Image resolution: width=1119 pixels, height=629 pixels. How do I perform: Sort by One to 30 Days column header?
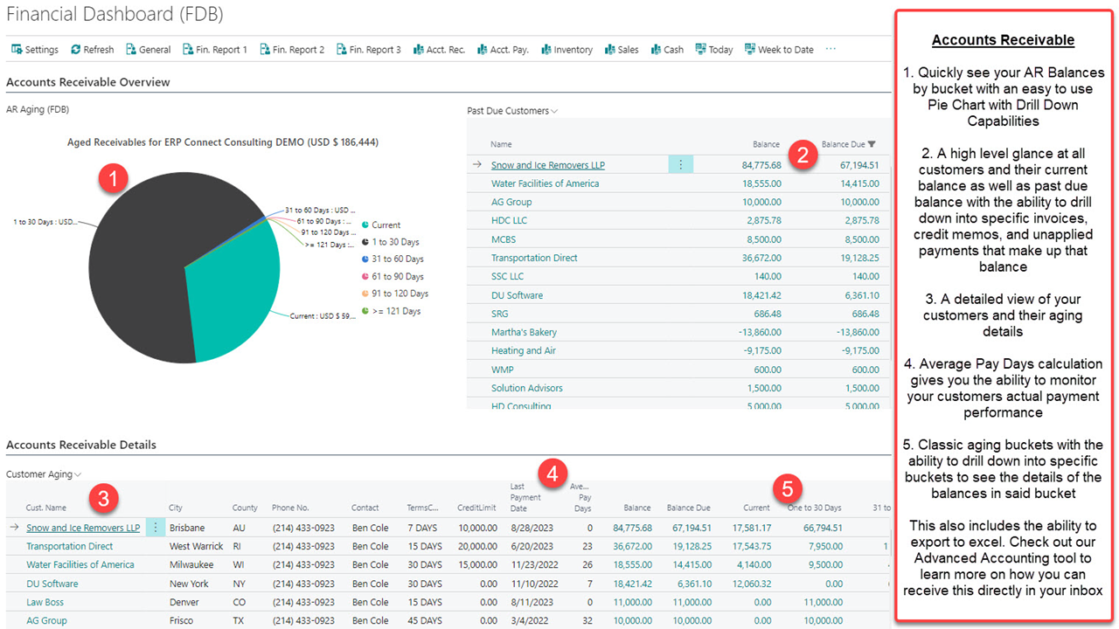point(815,508)
